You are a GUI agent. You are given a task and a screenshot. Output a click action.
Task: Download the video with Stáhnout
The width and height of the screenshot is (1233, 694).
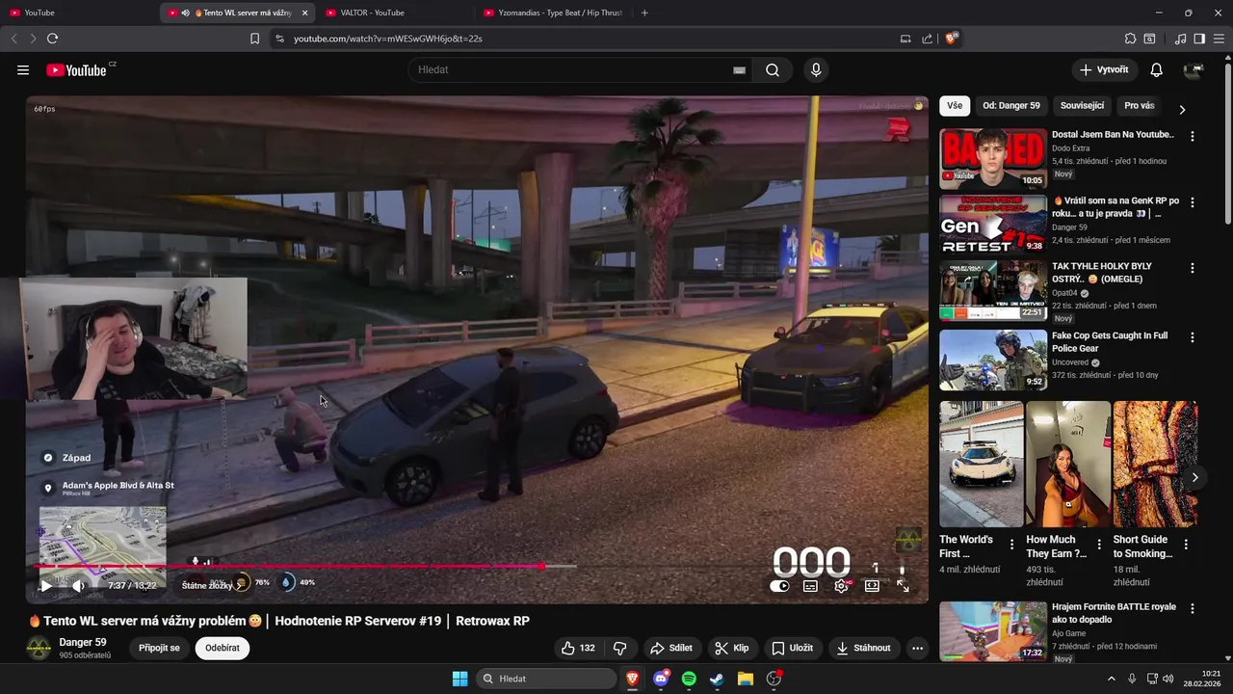(x=863, y=648)
